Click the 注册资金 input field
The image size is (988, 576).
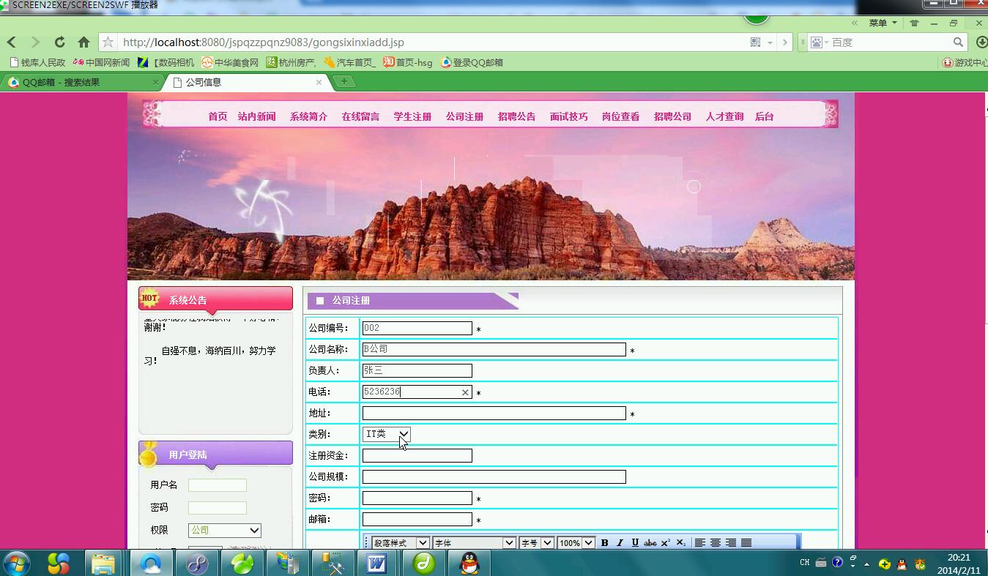[417, 455]
